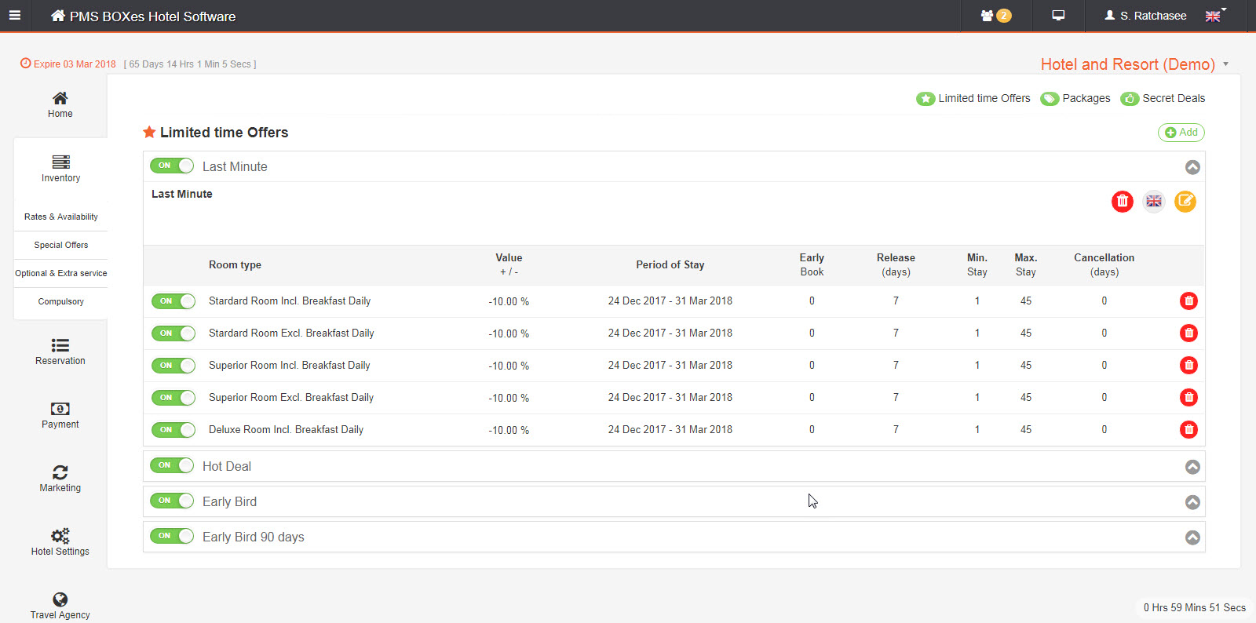Open the users notification icon with badge
Screen dimensions: 1256x623
point(995,16)
